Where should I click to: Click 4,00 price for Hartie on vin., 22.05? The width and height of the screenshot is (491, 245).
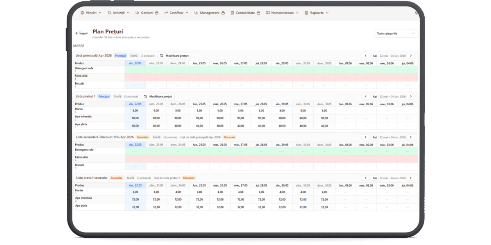click(x=135, y=192)
